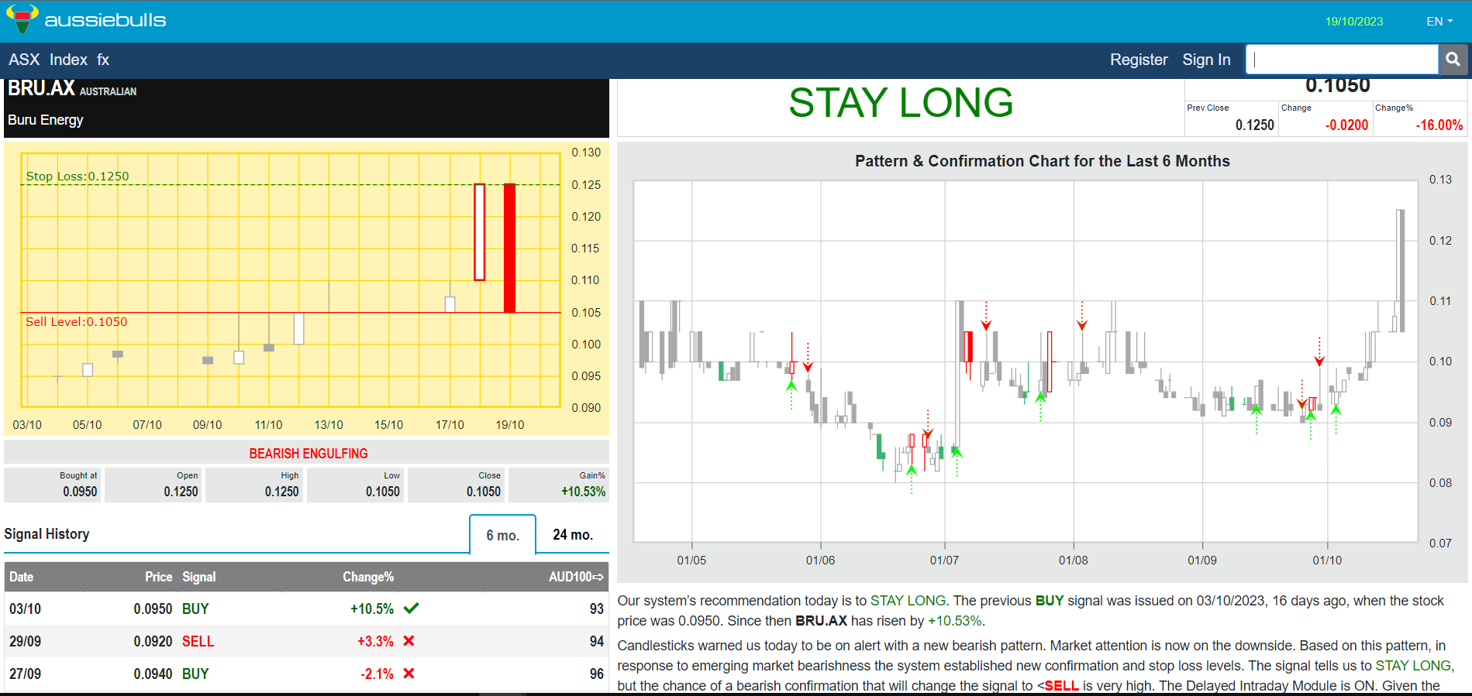Click the Buru Energy company name
Screen dimensions: 1472x696
pos(46,120)
